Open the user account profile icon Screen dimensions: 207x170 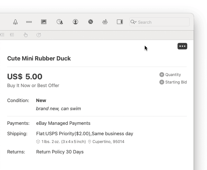[75, 22]
